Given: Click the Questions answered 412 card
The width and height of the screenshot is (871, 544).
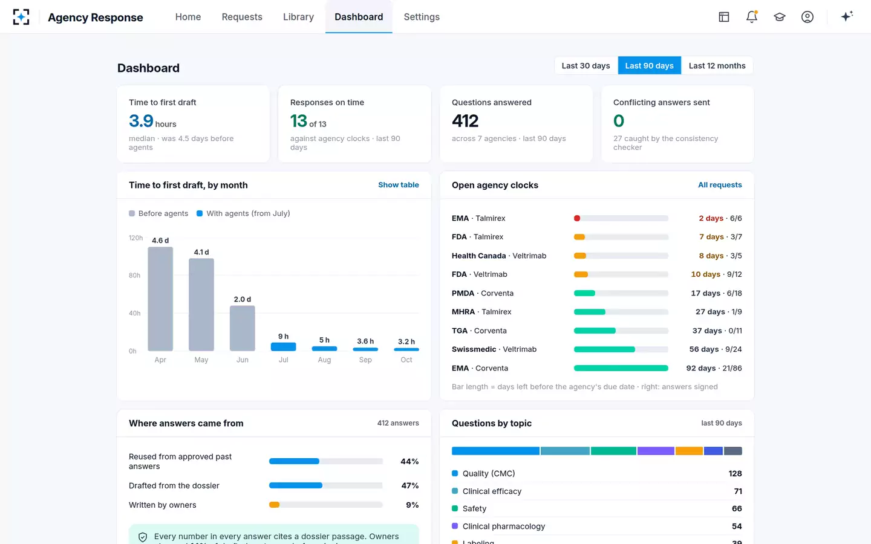Looking at the screenshot, I should tap(516, 124).
